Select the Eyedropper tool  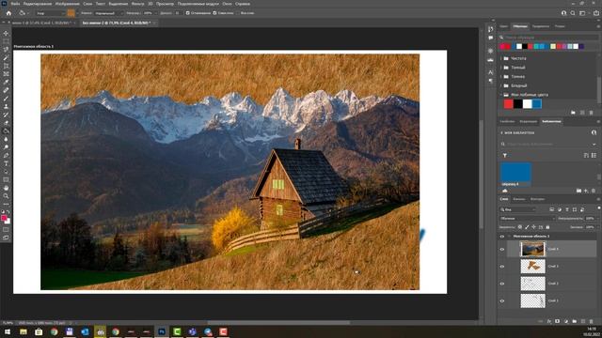pos(6,82)
